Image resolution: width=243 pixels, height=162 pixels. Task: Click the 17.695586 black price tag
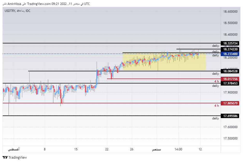(x=230, y=116)
